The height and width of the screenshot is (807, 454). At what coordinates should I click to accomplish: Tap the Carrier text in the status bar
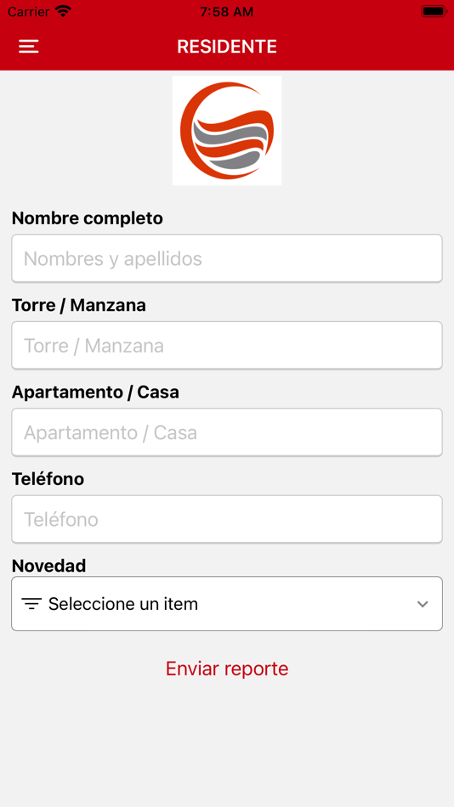click(28, 11)
